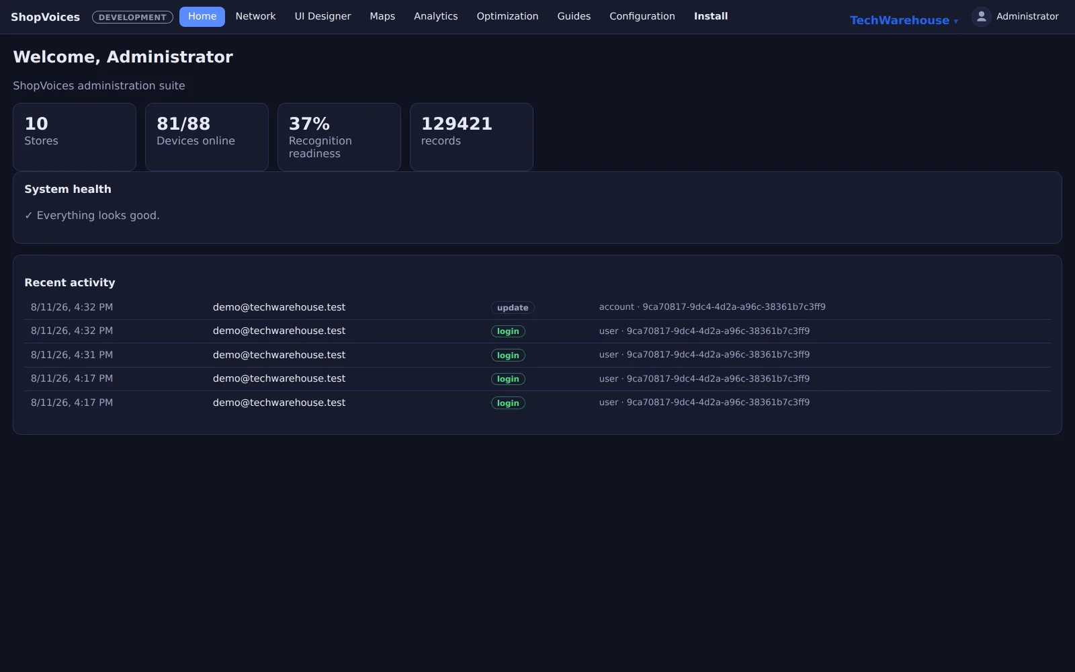This screenshot has height=672, width=1075.
Task: Click the login badge in the second 4:32 PM row
Action: pyautogui.click(x=508, y=331)
